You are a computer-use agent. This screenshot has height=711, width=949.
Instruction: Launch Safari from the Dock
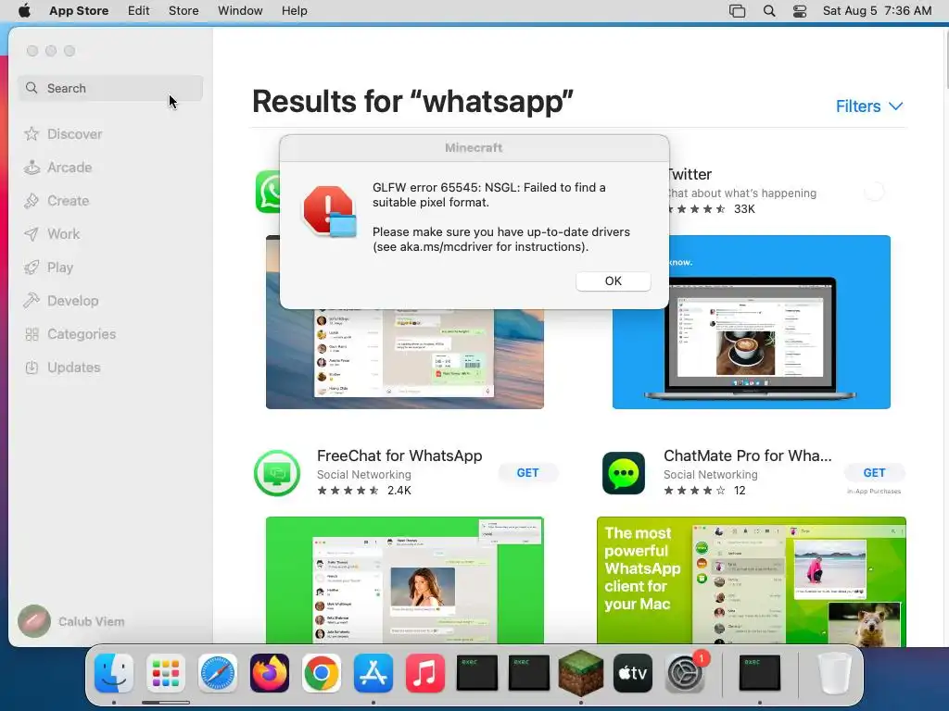coord(218,673)
